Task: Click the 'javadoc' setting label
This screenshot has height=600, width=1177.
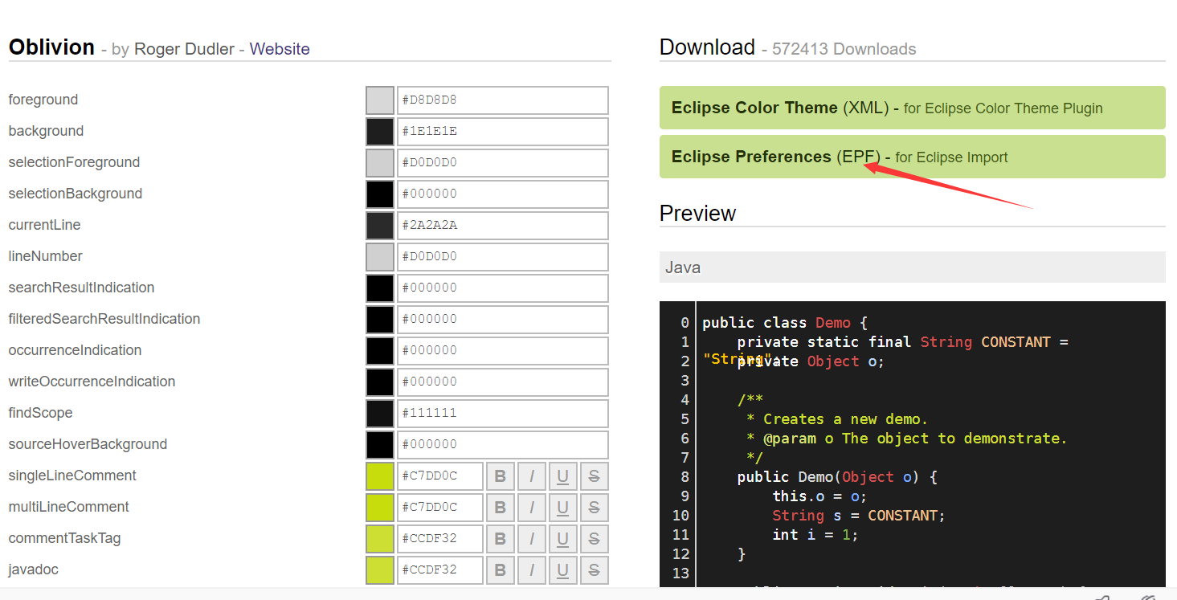Action: tap(33, 570)
